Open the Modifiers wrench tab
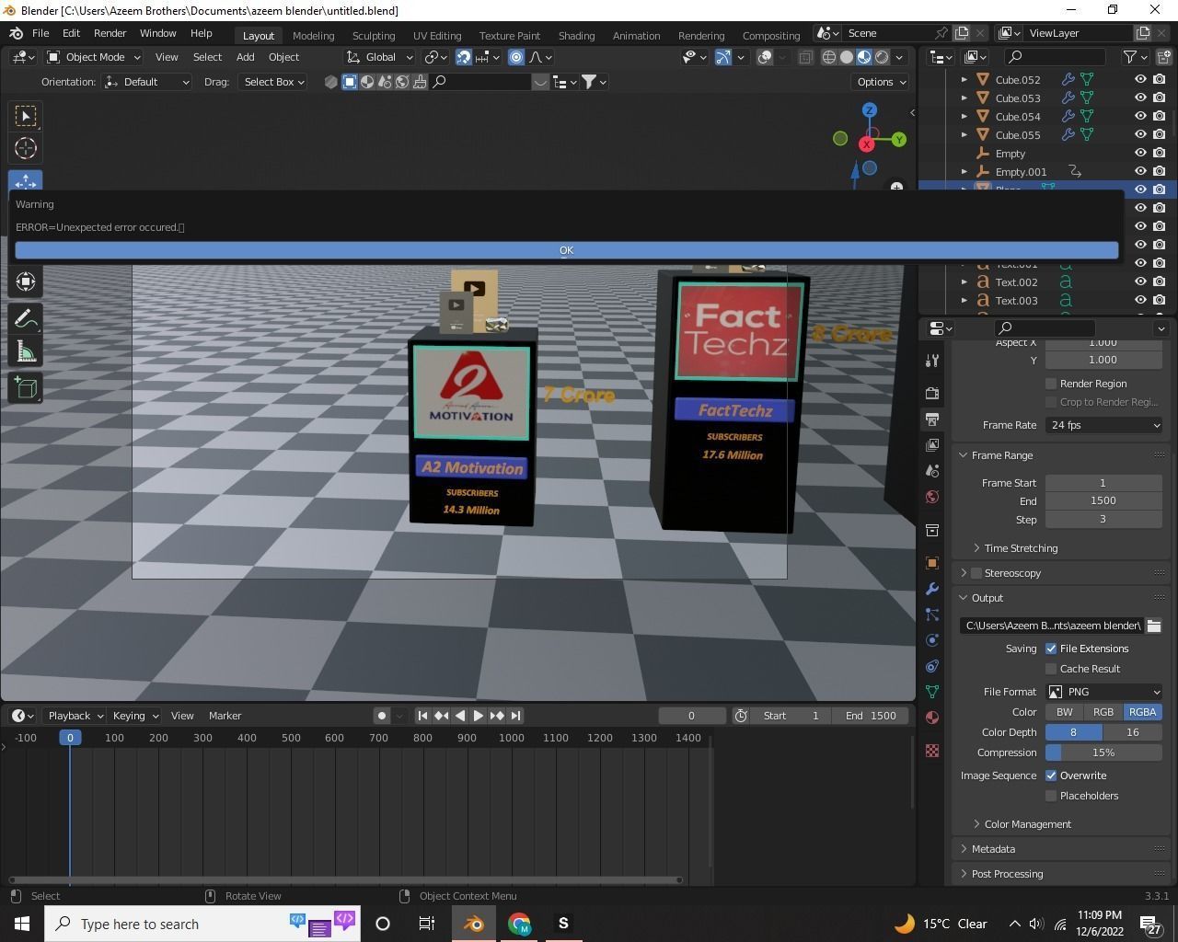Screen dimensions: 1178x942 click(932, 589)
